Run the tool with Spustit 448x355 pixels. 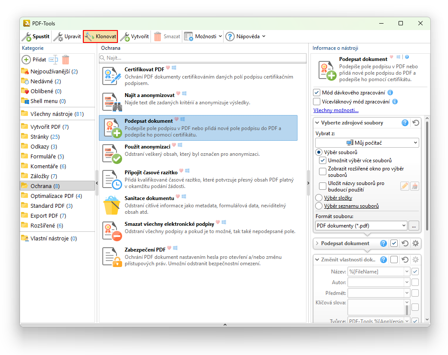pyautogui.click(x=36, y=36)
